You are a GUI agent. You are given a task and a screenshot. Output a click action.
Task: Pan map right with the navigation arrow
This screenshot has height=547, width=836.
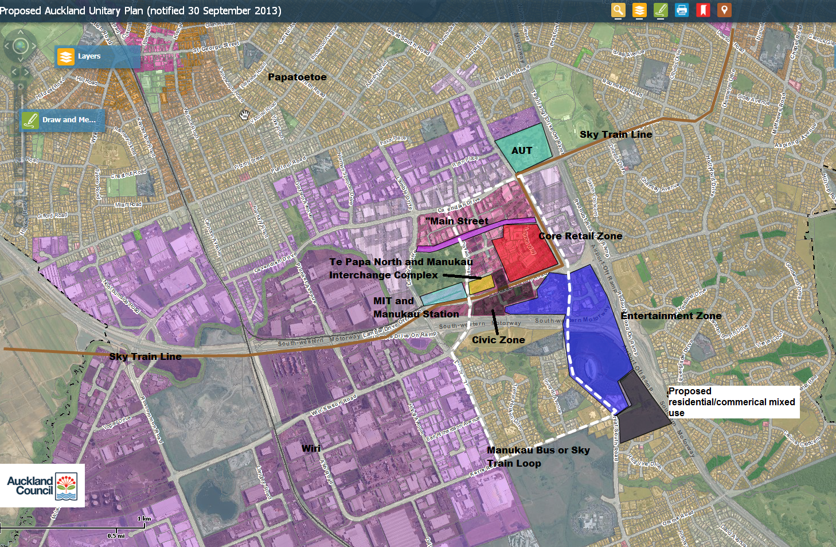[34, 46]
